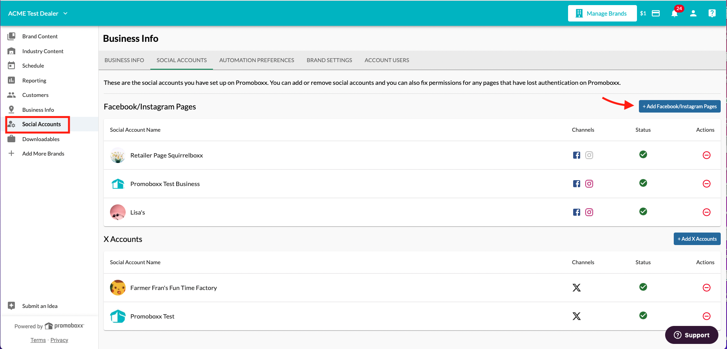This screenshot has height=349, width=727.
Task: Click Facebook icon for Retailer Page Squirrelboxx
Action: point(577,155)
